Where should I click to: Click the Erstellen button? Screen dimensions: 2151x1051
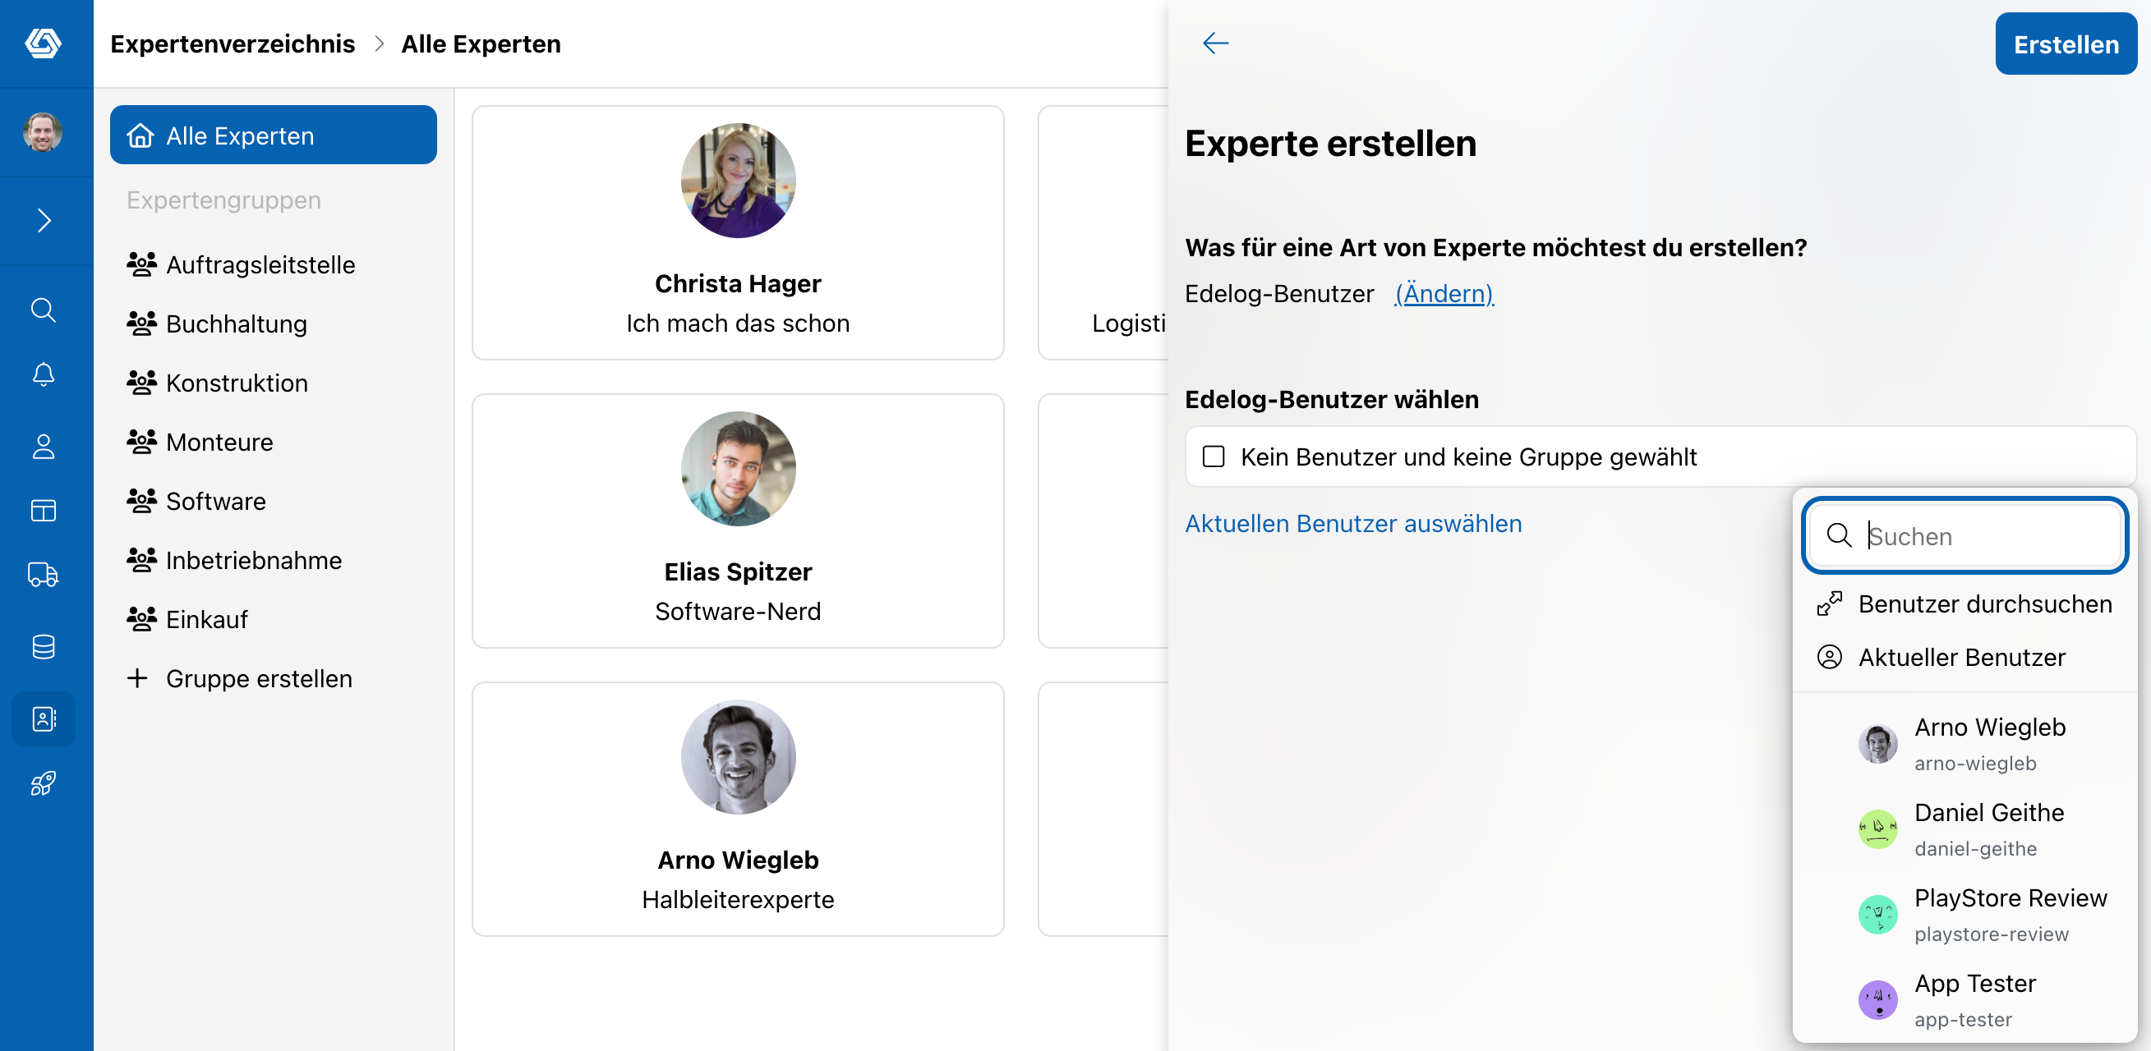2065,44
